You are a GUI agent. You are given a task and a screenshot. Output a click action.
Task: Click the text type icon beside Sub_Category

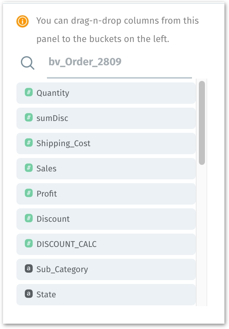[29, 269]
